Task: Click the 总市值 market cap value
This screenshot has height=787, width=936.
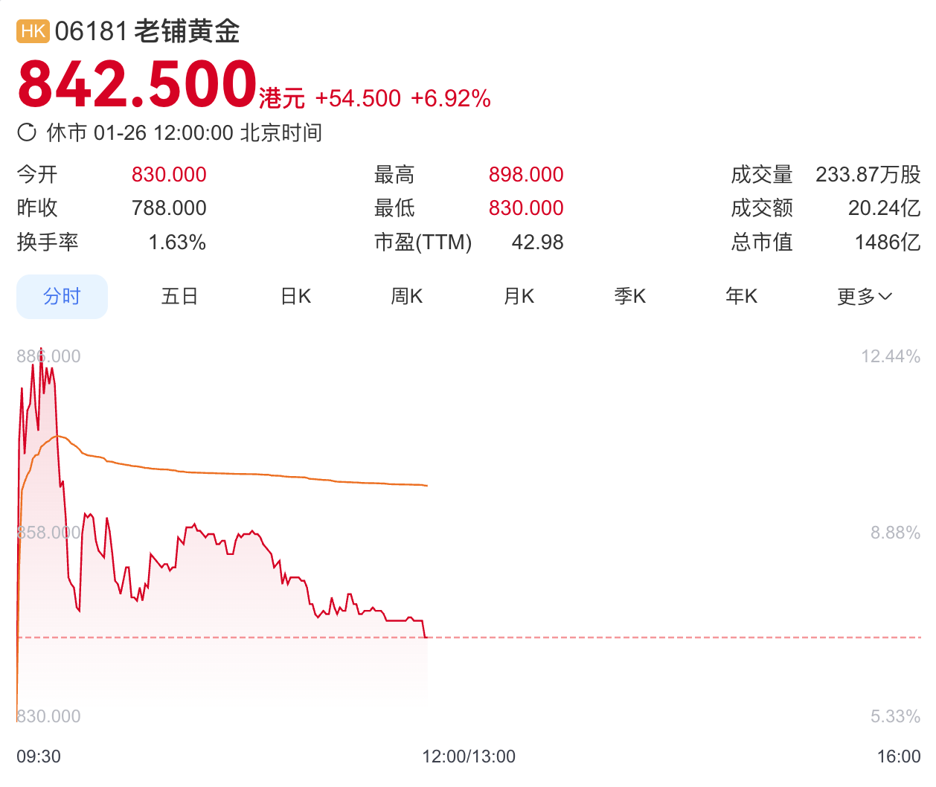Action: (887, 242)
